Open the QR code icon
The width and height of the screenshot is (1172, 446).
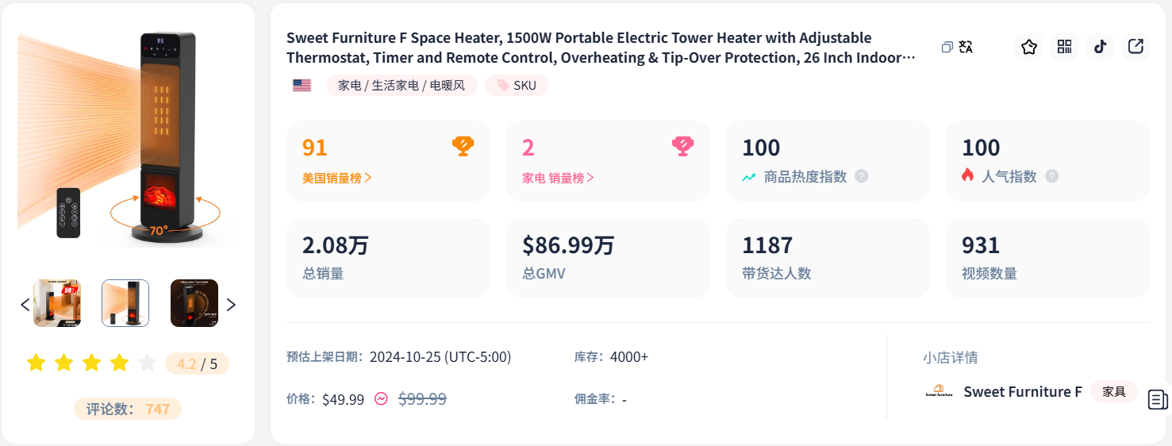[1064, 47]
